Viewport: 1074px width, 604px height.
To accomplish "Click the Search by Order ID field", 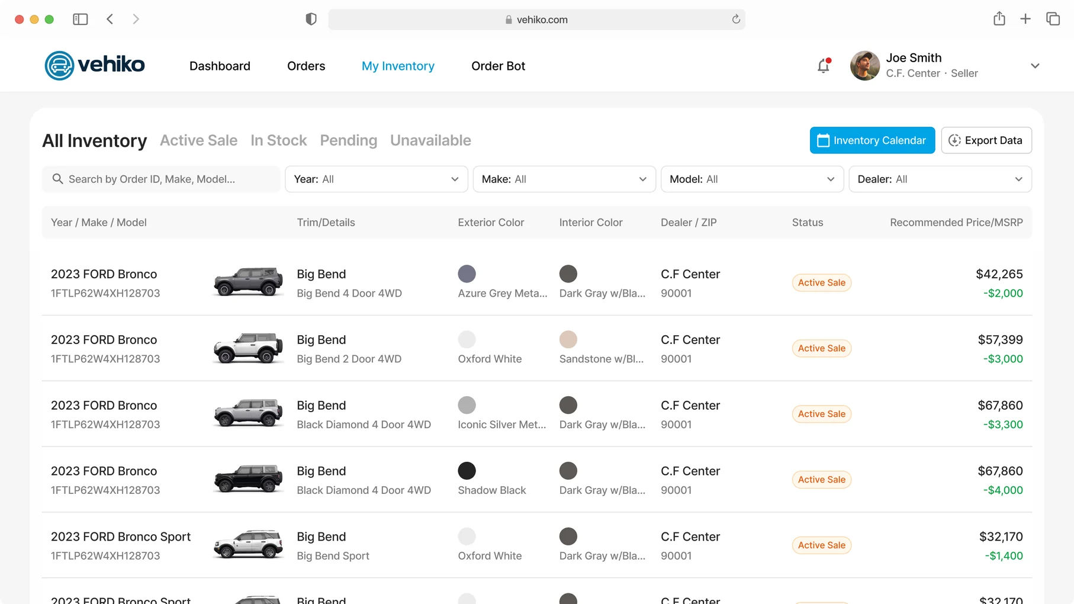I will pos(161,179).
